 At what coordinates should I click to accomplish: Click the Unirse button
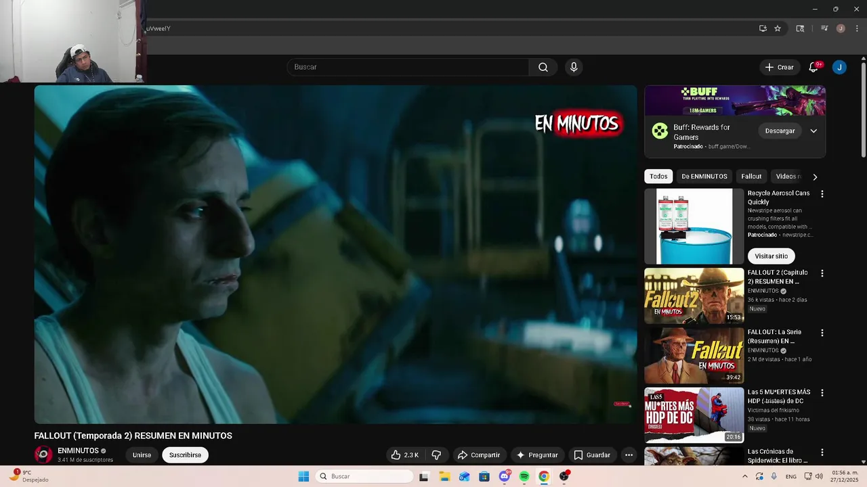(x=142, y=455)
